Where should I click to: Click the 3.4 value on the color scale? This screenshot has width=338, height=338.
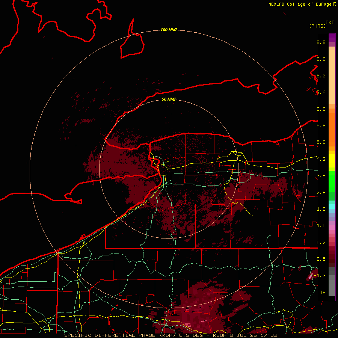coord(321,176)
